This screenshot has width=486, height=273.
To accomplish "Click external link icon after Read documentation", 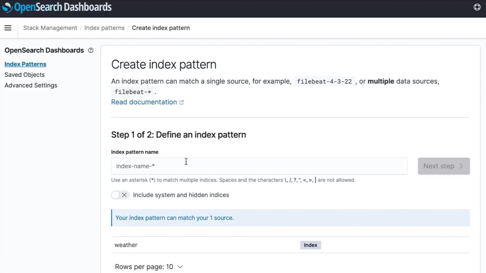I will coord(181,102).
